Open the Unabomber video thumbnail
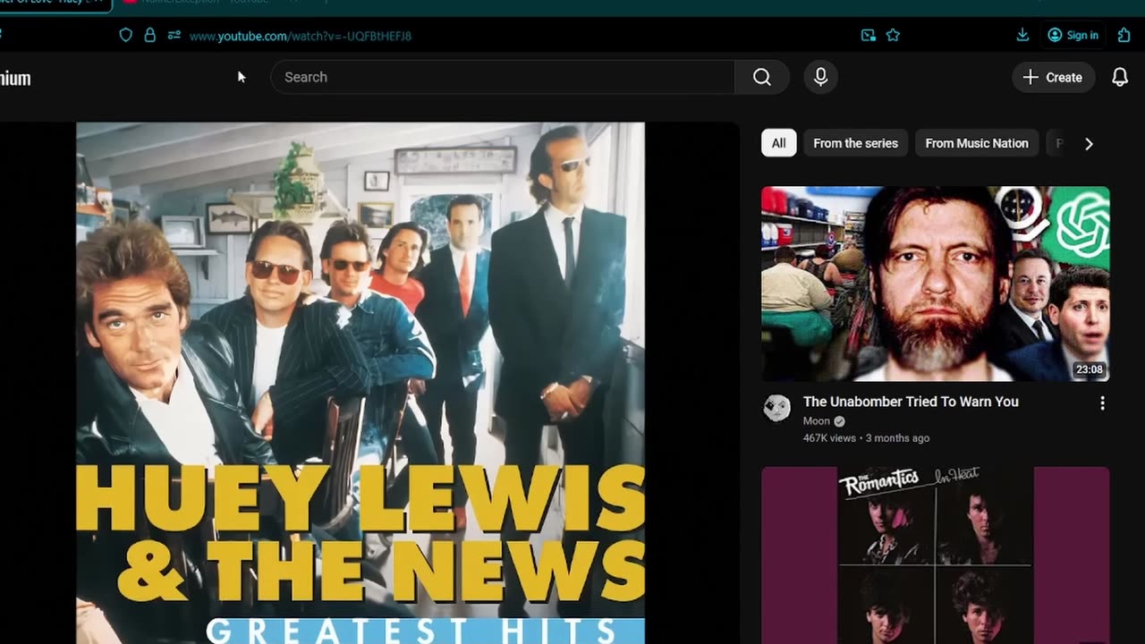Screen dimensions: 1145x644 936,284
